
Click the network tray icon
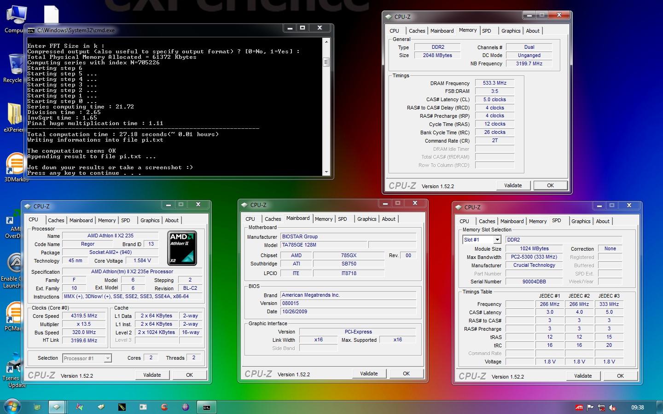(x=601, y=408)
